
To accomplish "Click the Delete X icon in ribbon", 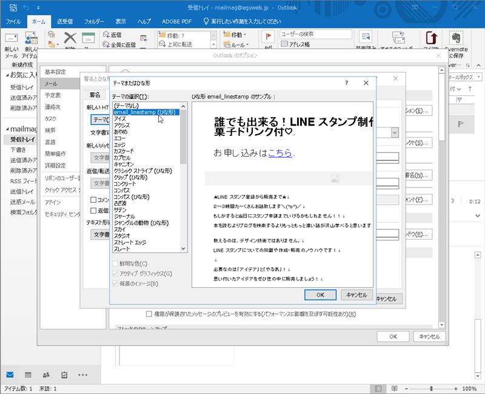I will 70,38.
